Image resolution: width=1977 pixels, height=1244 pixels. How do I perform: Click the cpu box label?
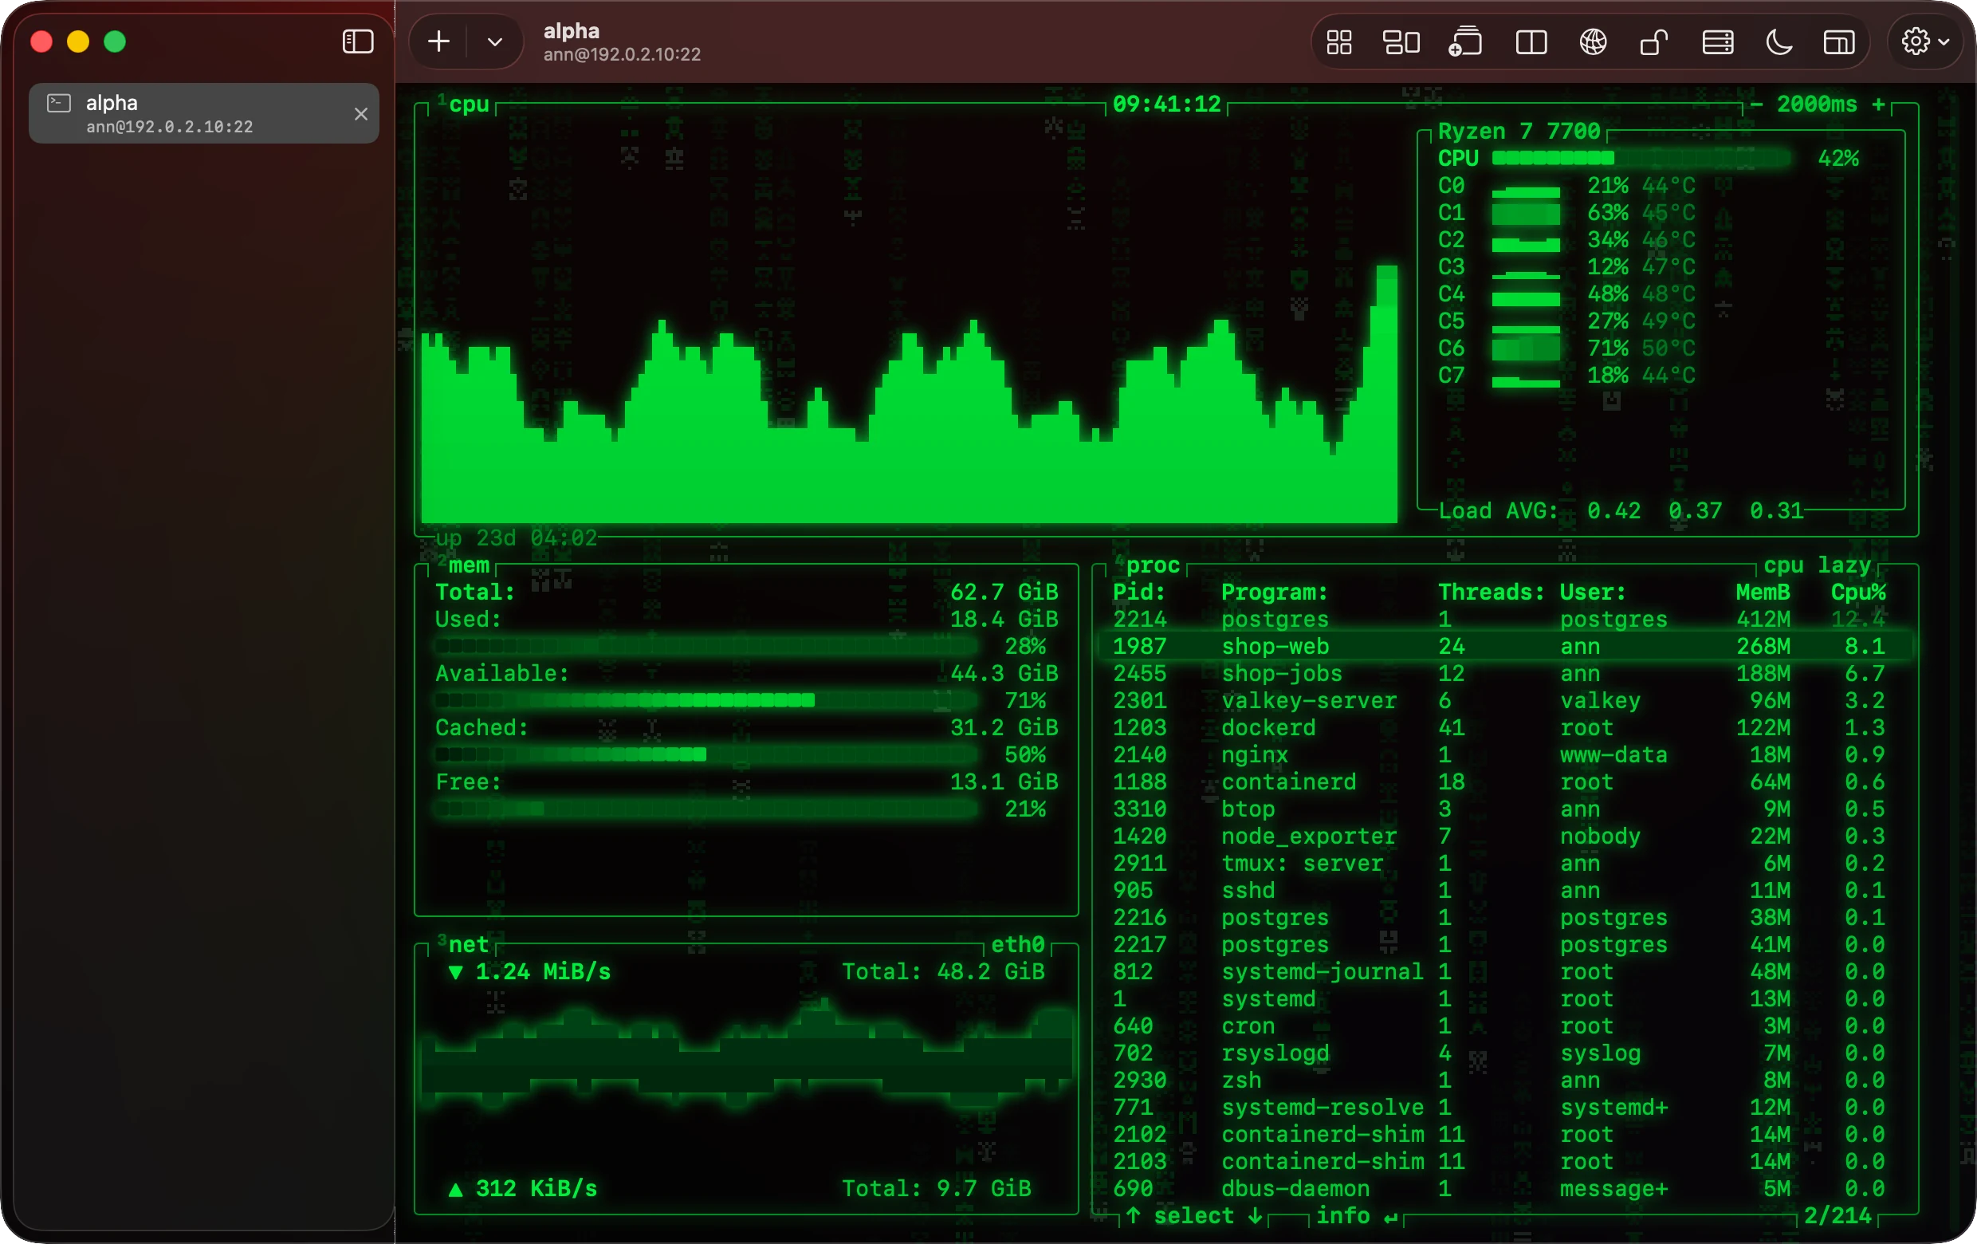pyautogui.click(x=469, y=104)
